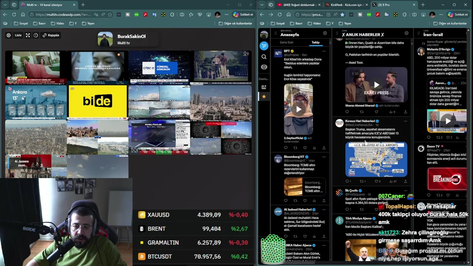473x266 pixels.
Task: Select the starred deck in X Pro sidebar
Action: tap(264, 96)
